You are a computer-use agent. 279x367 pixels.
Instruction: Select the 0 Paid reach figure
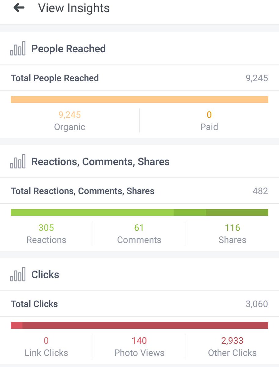[209, 120]
